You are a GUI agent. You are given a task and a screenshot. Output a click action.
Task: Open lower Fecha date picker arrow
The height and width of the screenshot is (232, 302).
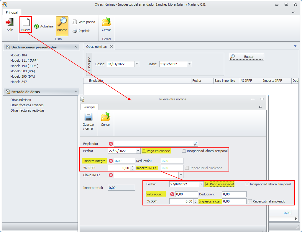pos(201,184)
